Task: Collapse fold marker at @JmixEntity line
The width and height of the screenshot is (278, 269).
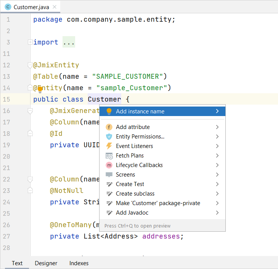Action: [x=30, y=65]
